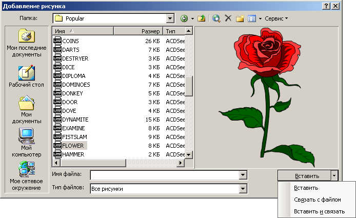Select the DONKEY file icon
Viewport: 356px width, 218px height.
(x=57, y=93)
